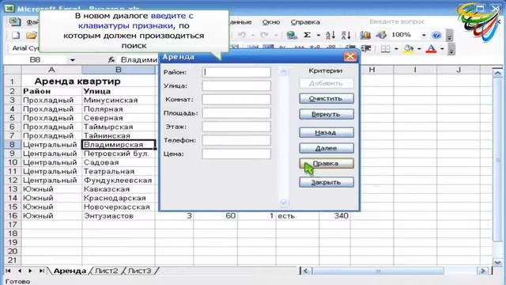Click the Redo icon

265,35
